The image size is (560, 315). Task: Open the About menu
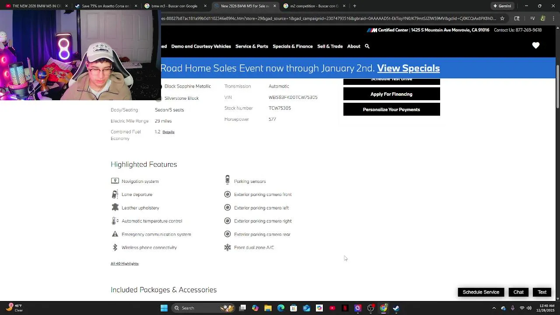pos(353,46)
